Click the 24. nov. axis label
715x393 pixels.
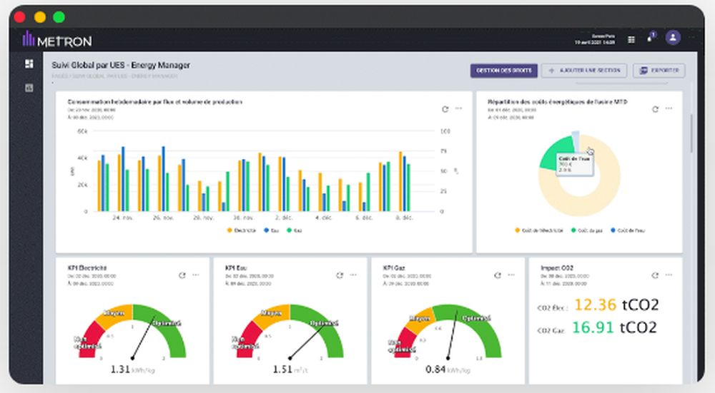click(x=123, y=218)
